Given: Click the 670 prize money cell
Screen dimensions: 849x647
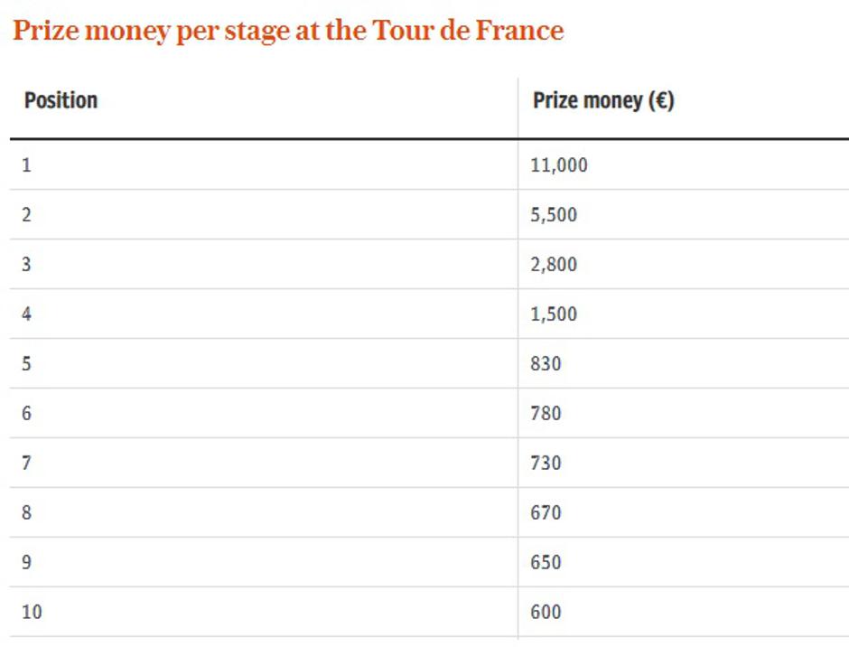Looking at the screenshot, I should tap(546, 513).
